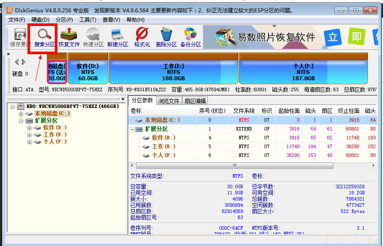Image resolution: width=383 pixels, height=246 pixels.
Task: Select the 个人(F:) 187.8GB partition bar
Action: [x=303, y=68]
